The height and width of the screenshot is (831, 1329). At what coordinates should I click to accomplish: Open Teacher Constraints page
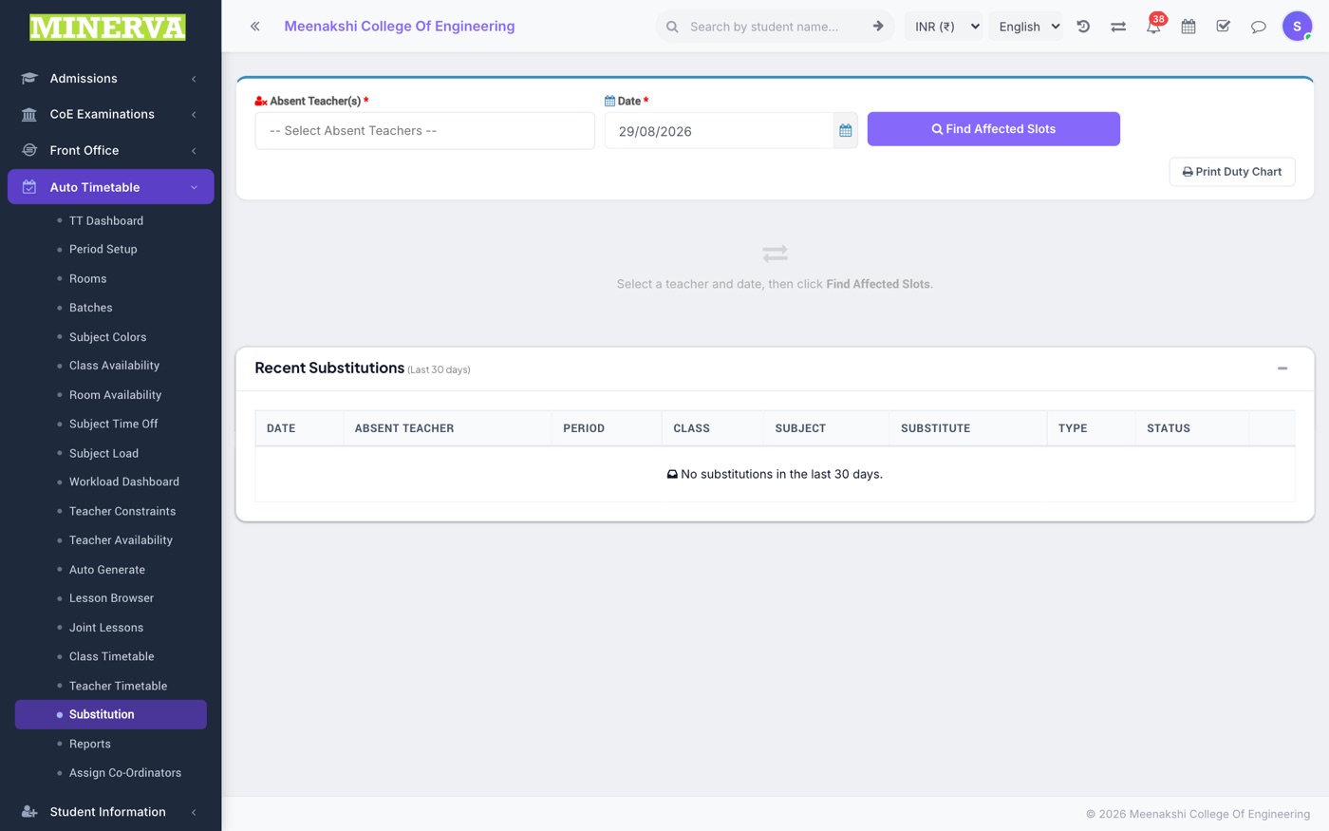(x=122, y=511)
